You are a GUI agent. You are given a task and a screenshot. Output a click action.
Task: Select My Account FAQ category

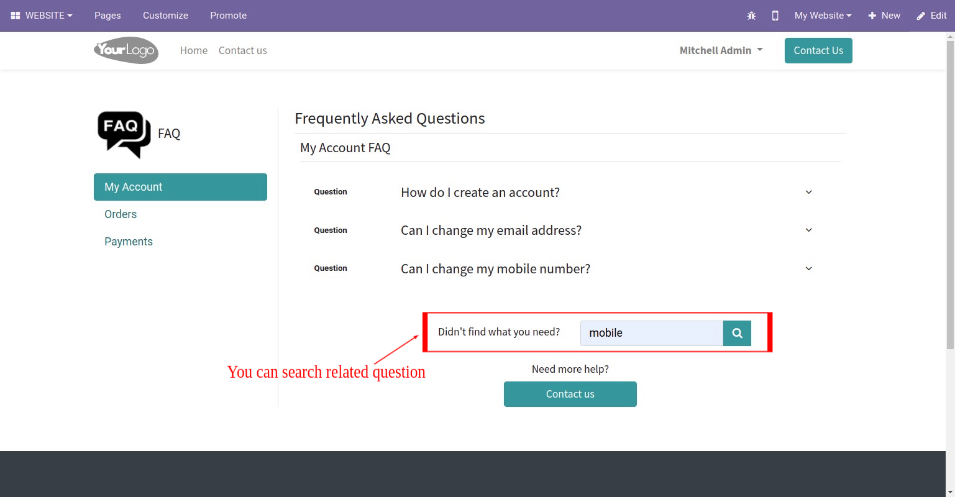click(180, 187)
